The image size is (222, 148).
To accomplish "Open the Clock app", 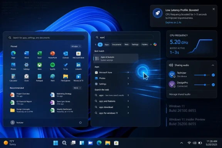I will tap(26, 76).
